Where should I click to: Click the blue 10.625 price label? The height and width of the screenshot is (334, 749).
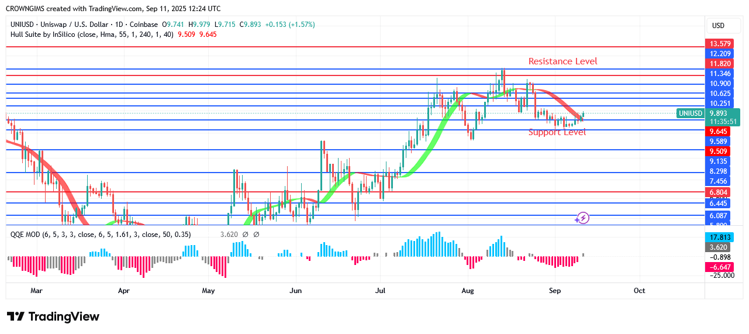click(x=718, y=94)
